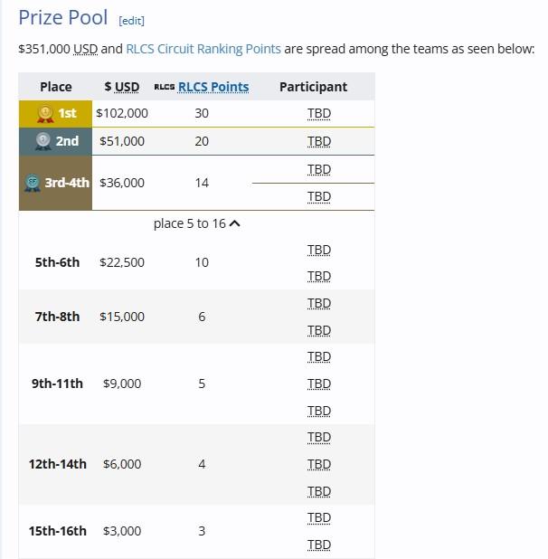Click USD abbreviation in the description sentence
This screenshot has height=559, width=548.
(86, 49)
